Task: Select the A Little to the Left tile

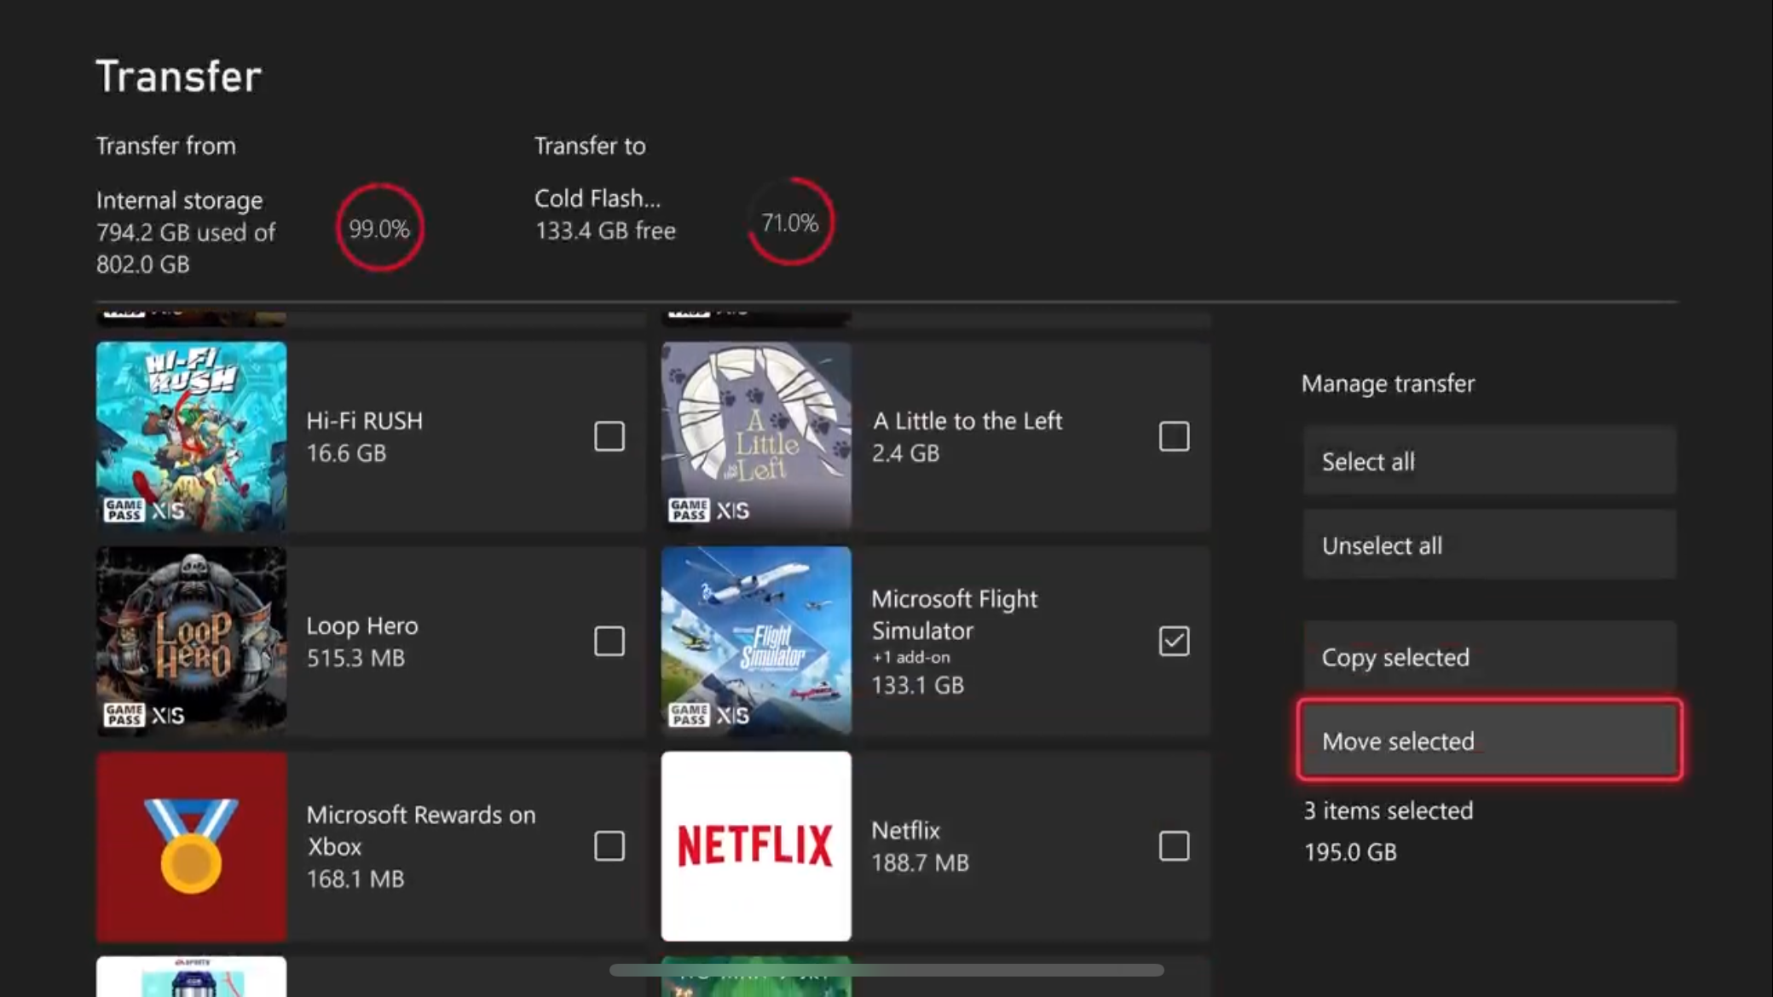Action: coord(755,435)
